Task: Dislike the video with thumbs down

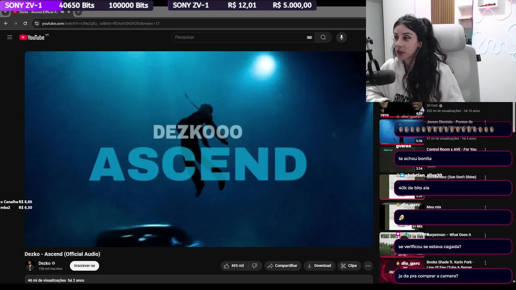Action: tap(254, 266)
